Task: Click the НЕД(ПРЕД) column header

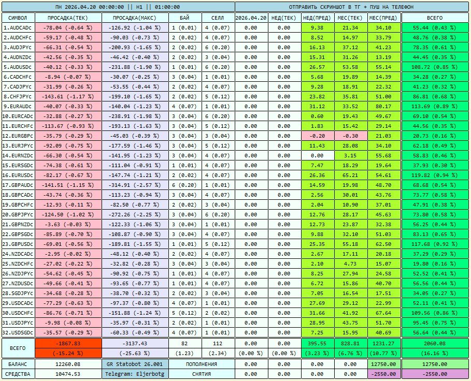Action: (318, 18)
